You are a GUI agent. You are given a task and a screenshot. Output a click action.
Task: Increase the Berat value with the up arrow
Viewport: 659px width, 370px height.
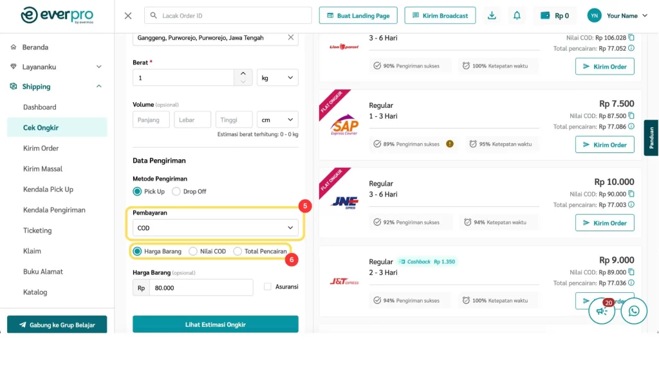point(243,74)
